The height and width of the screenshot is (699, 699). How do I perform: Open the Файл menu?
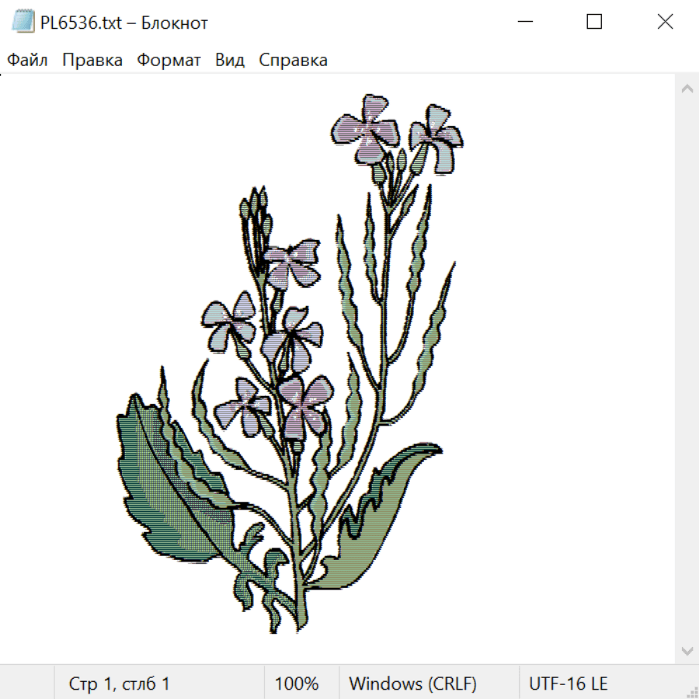point(27,60)
